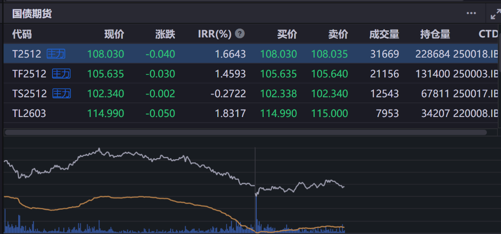
Task: Sort by the 成交量 column header
Action: [x=384, y=34]
